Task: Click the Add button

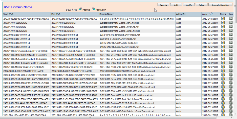Action: (x=176, y=5)
